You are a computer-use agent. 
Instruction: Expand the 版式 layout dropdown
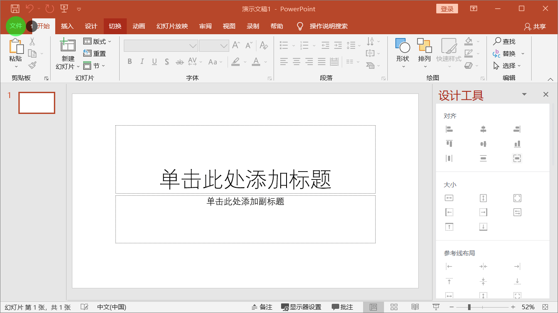[x=97, y=41]
